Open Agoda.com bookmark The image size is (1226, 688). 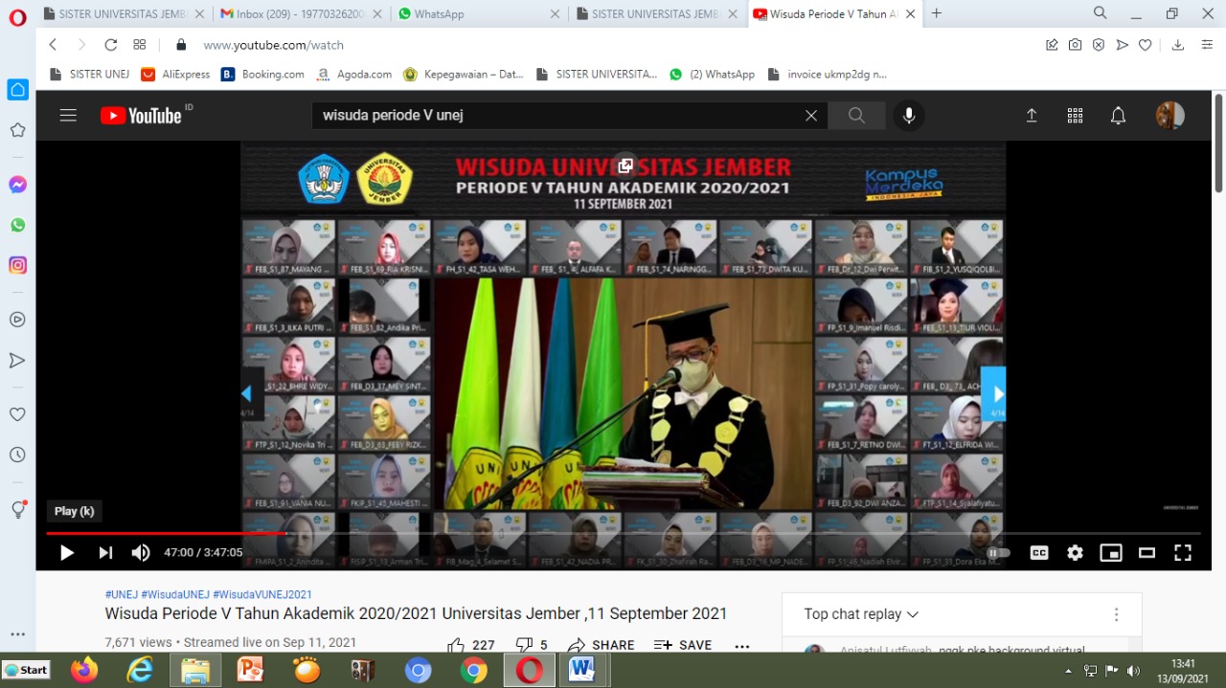click(x=353, y=74)
